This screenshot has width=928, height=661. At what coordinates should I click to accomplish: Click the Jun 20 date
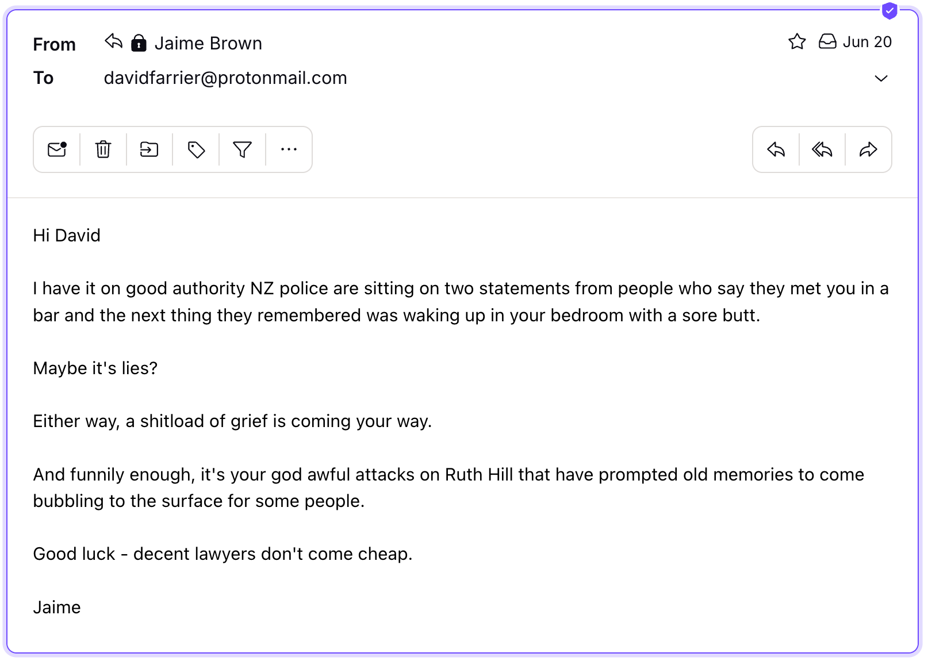pos(867,42)
